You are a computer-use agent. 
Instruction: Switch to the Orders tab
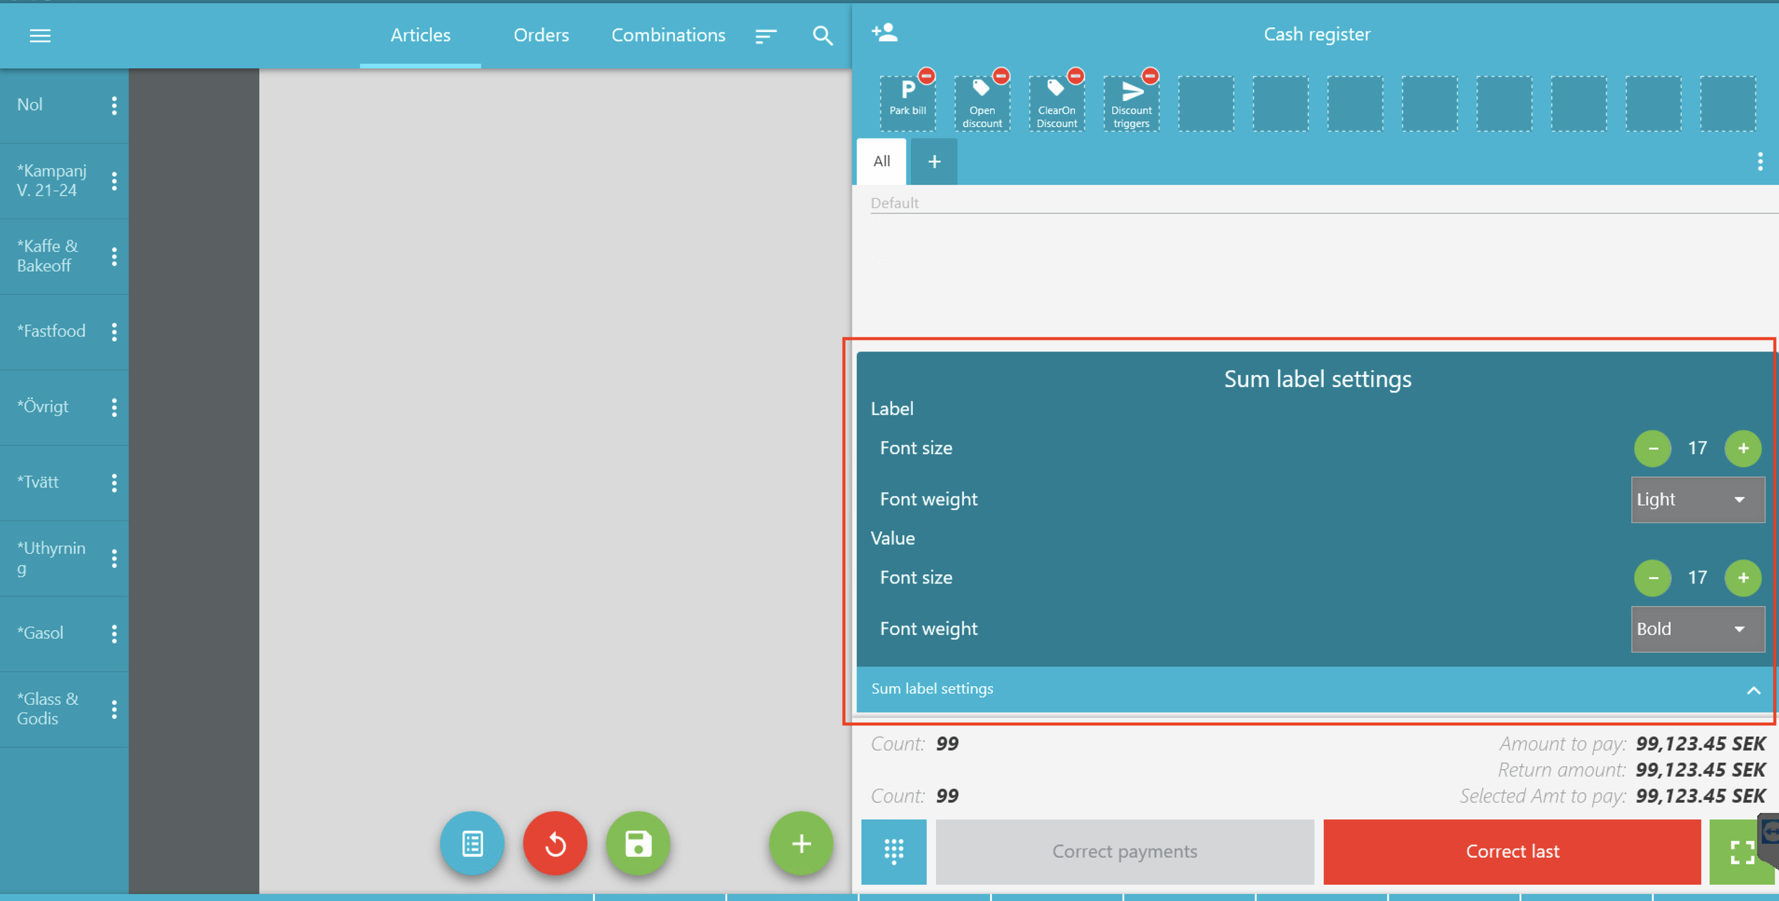[541, 36]
